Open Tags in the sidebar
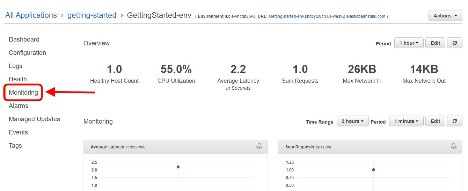 point(15,146)
